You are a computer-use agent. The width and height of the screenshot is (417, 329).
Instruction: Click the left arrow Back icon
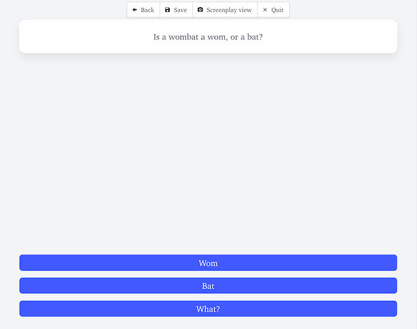(x=135, y=10)
